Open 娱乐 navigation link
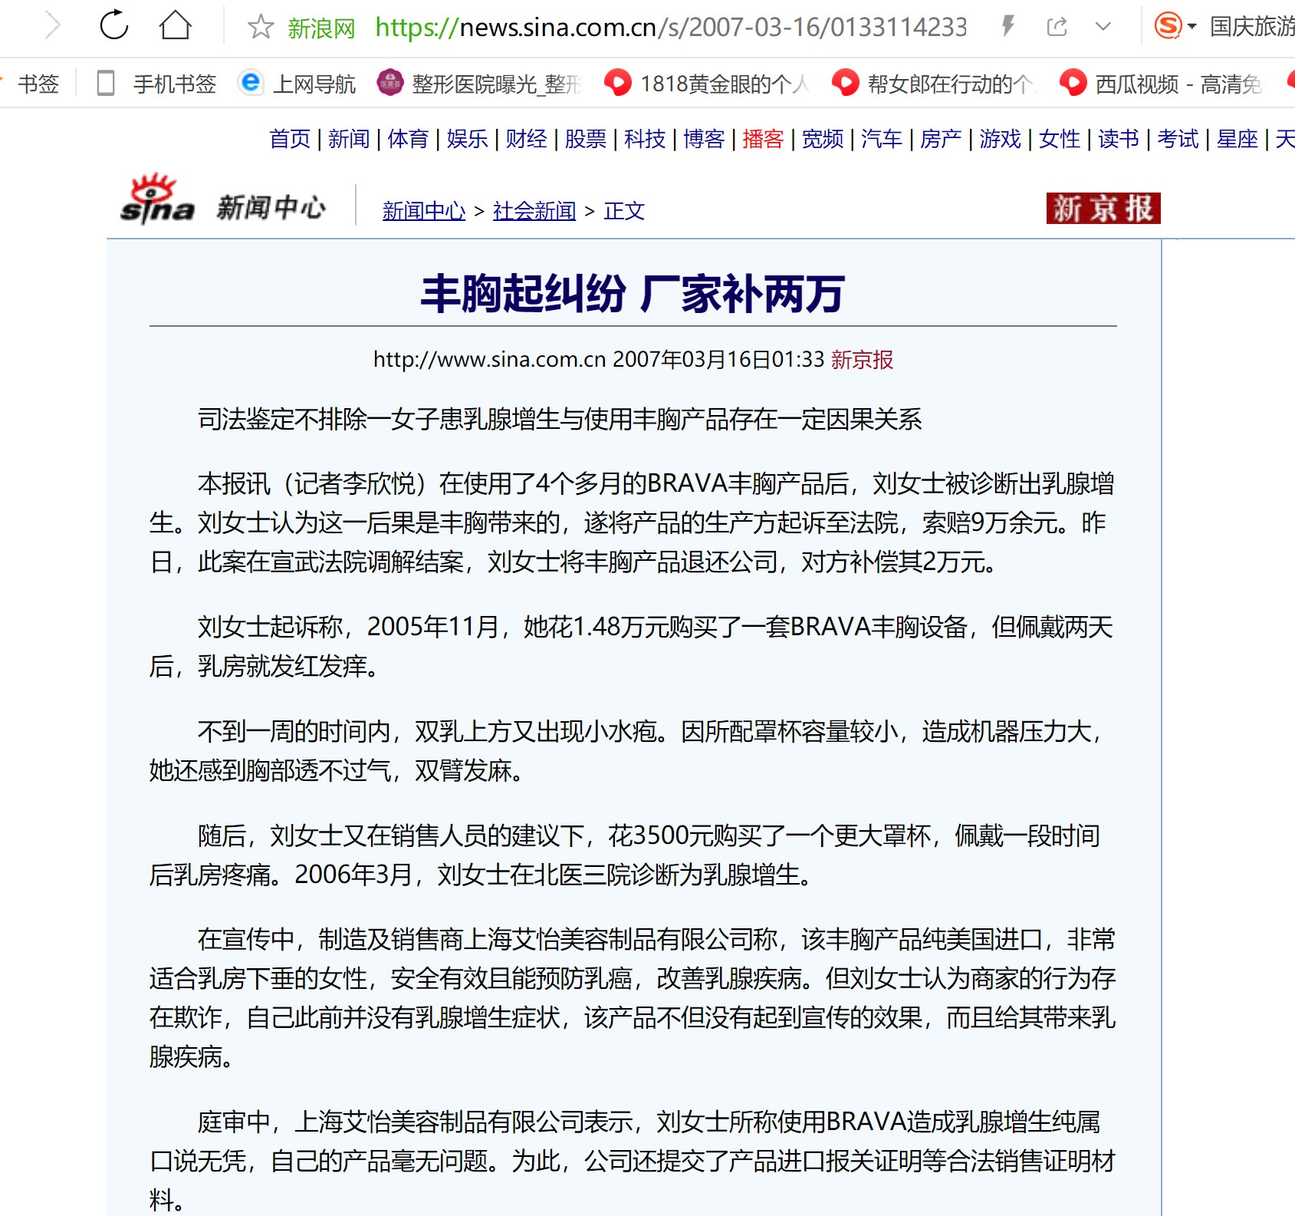1295x1216 pixels. (x=467, y=139)
